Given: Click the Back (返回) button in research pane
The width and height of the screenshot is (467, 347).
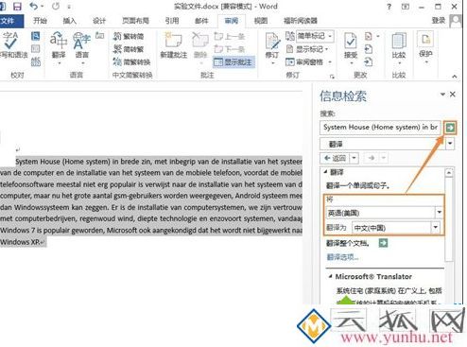Looking at the screenshot, I should coord(336,158).
